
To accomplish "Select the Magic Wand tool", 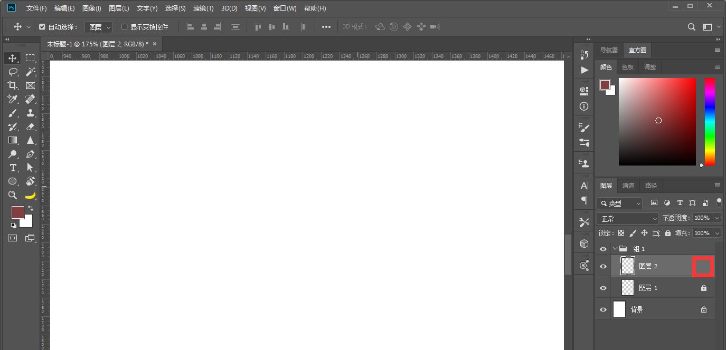I will tap(30, 72).
